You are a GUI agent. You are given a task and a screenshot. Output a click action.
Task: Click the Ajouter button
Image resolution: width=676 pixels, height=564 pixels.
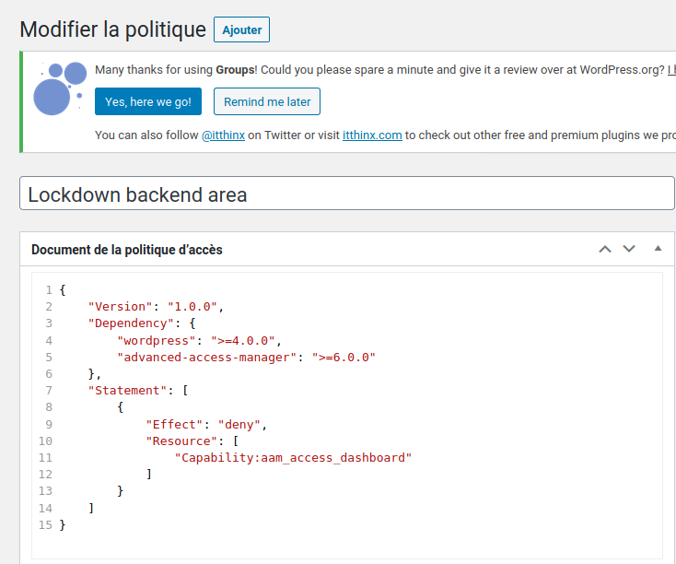(242, 29)
